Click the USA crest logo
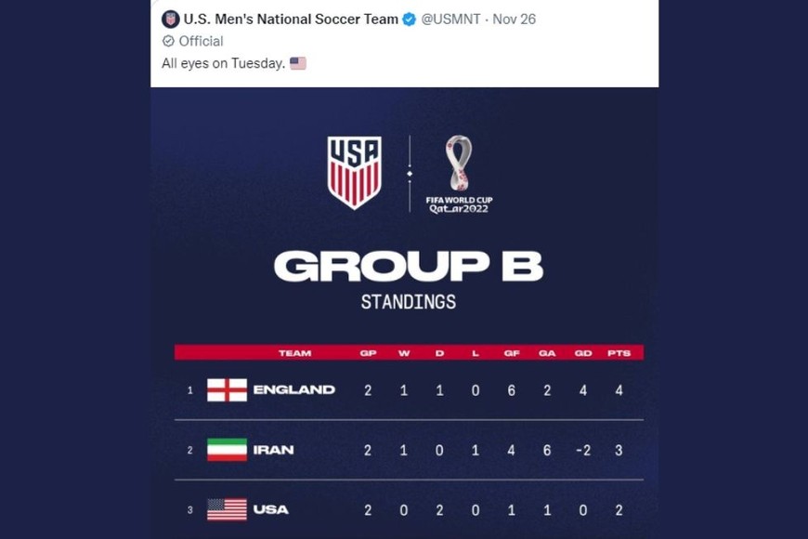Image resolution: width=808 pixels, height=539 pixels. tap(355, 172)
